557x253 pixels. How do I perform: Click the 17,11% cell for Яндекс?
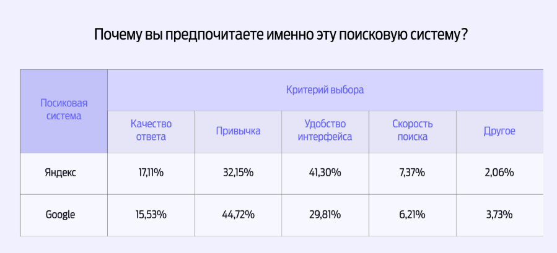151,173
